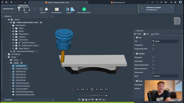
Task: Open the Tool Holder dropdown
Action: tap(165, 41)
